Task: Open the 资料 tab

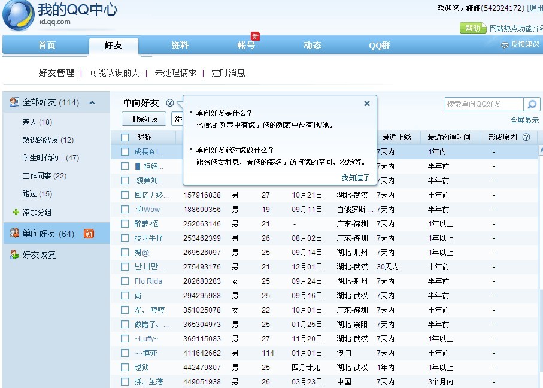Action: point(180,46)
